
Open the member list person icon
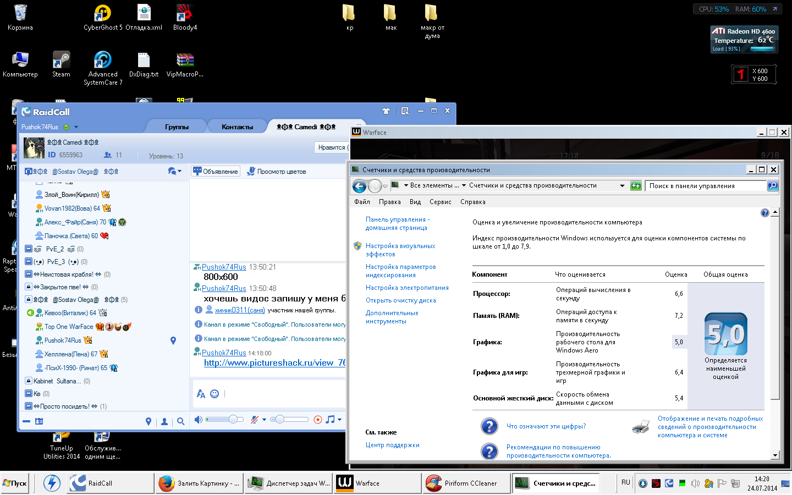point(164,422)
